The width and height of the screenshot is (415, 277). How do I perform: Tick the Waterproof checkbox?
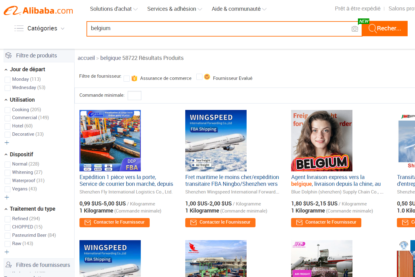[x=8, y=181]
